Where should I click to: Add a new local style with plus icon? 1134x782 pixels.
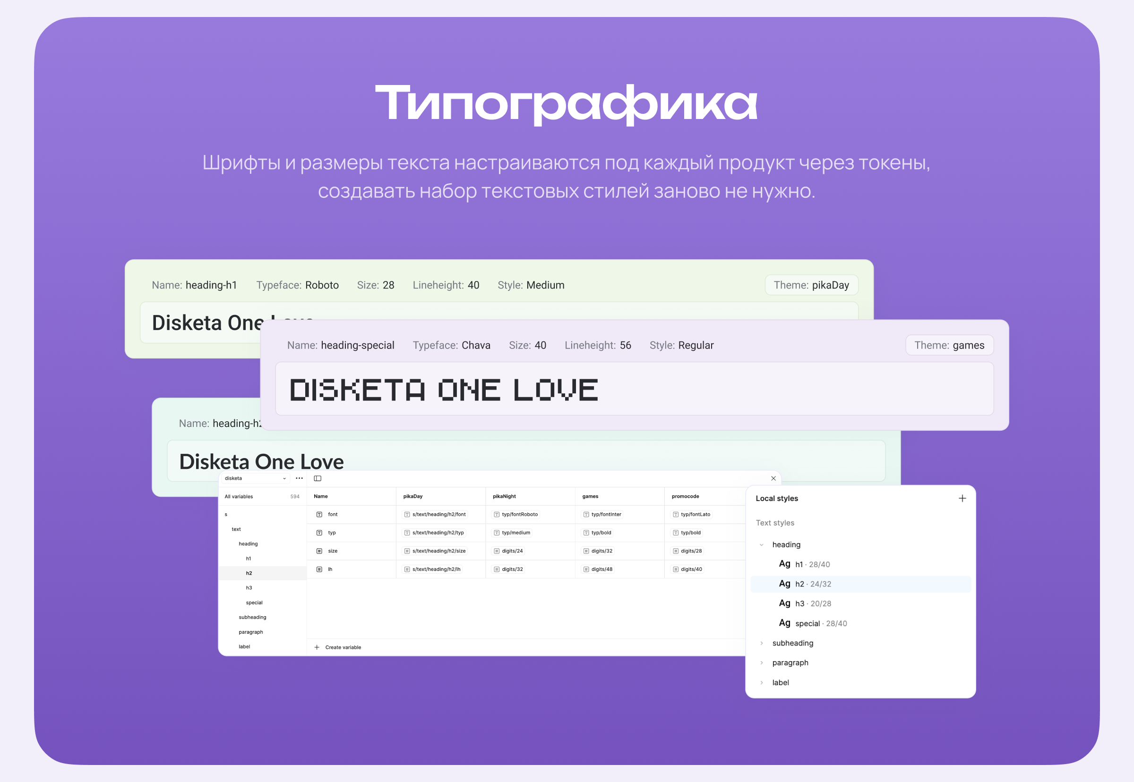click(x=962, y=498)
